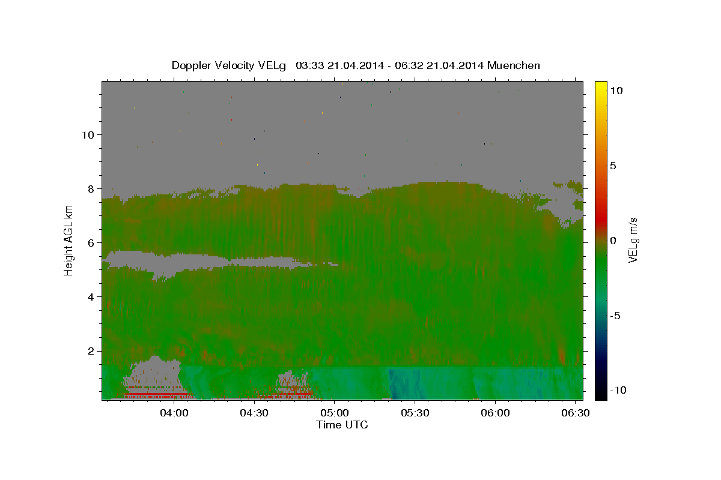Image resolution: width=721 pixels, height=480 pixels.
Task: Click the black bottom of the colorbar
Action: [x=601, y=393]
